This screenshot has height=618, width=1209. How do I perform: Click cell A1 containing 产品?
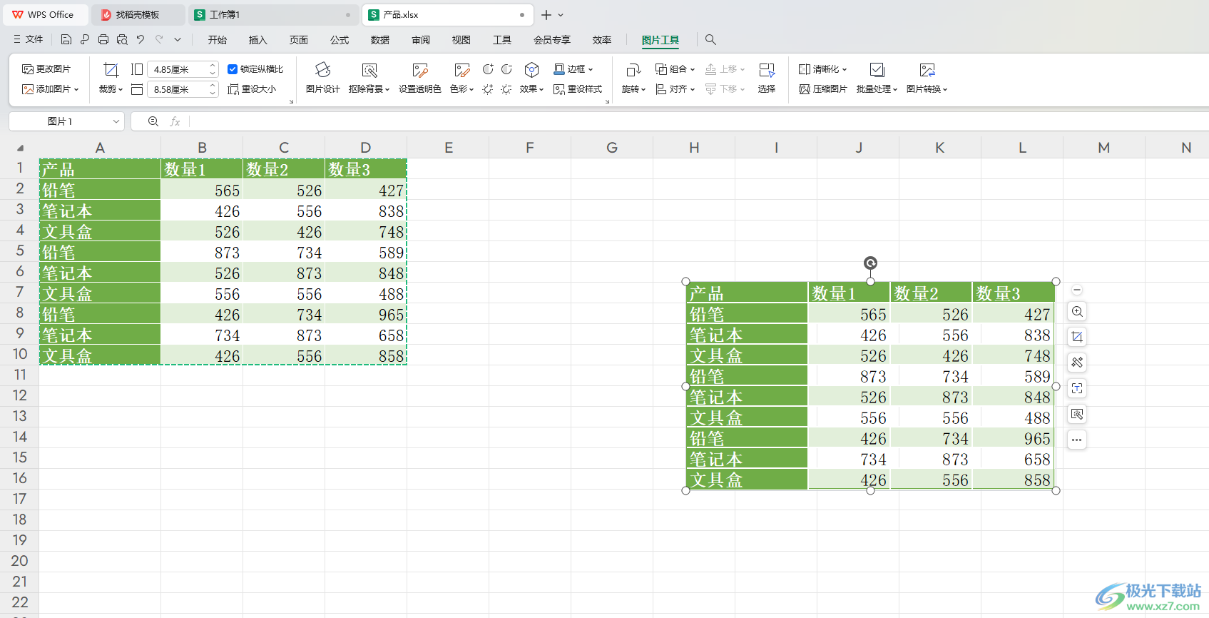tap(100, 168)
